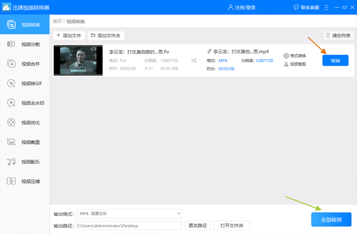Click the output format MP4 value

pos(223,61)
